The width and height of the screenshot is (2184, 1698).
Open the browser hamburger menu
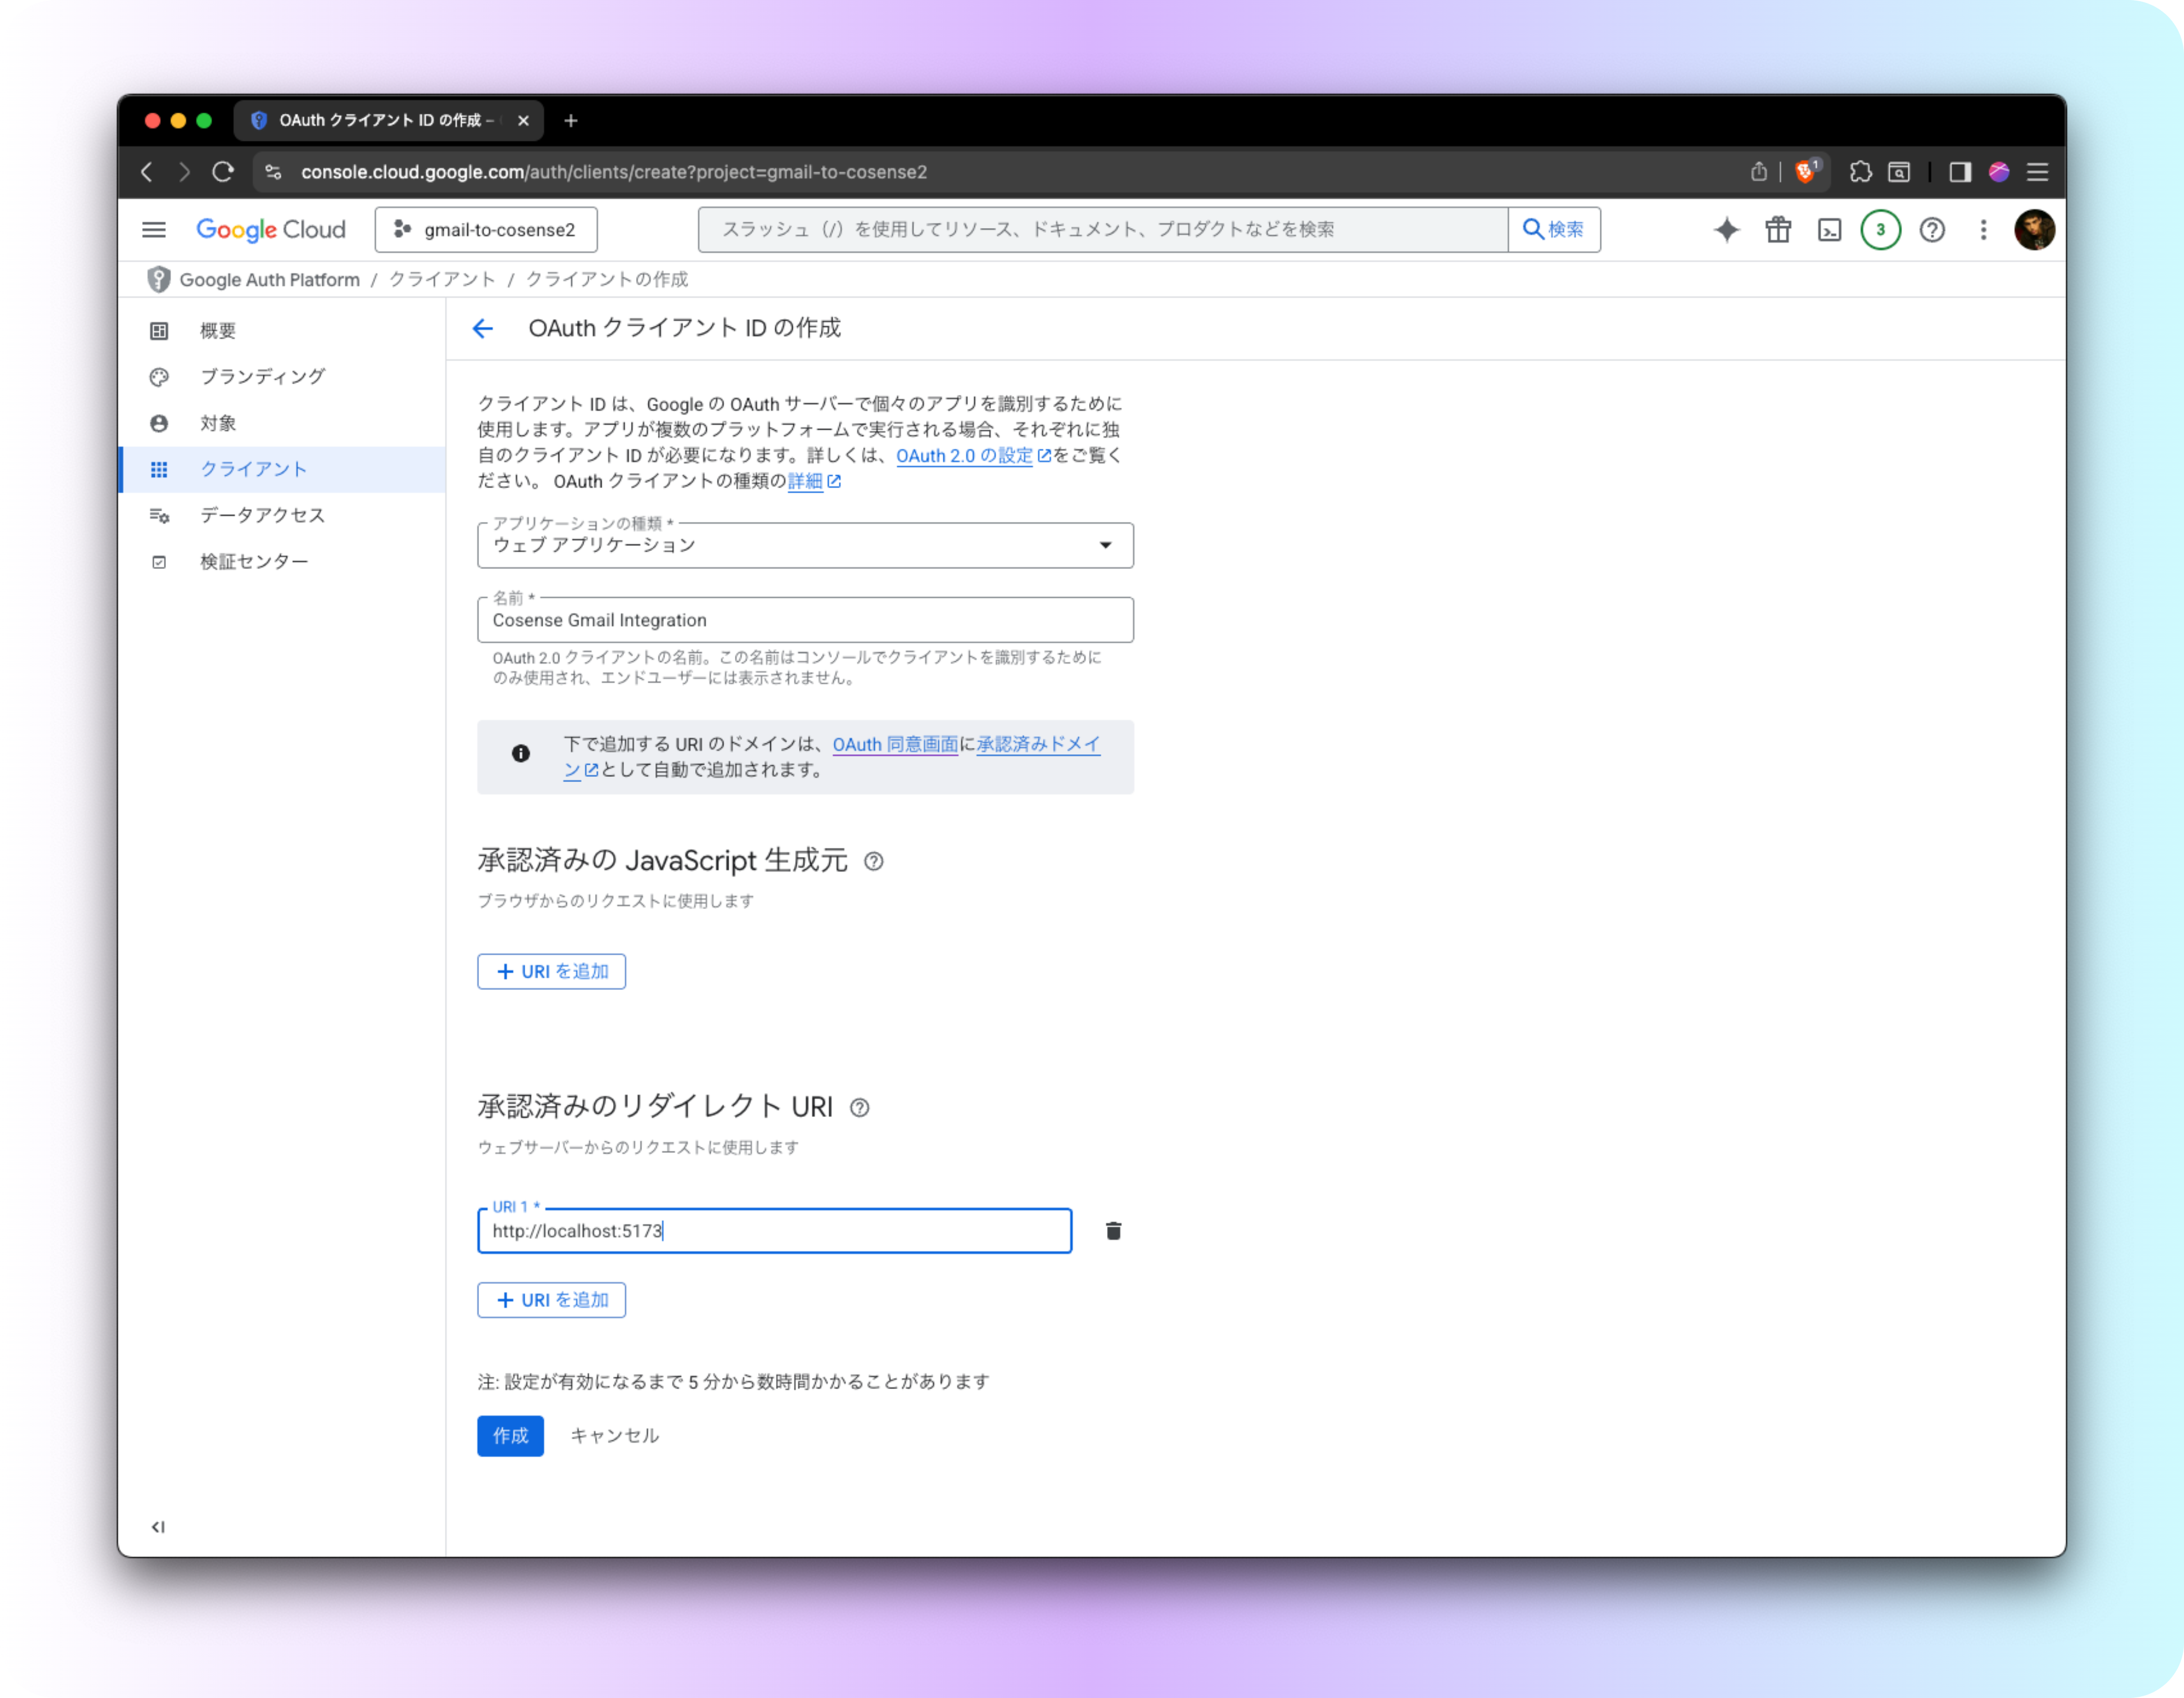tap(2037, 172)
